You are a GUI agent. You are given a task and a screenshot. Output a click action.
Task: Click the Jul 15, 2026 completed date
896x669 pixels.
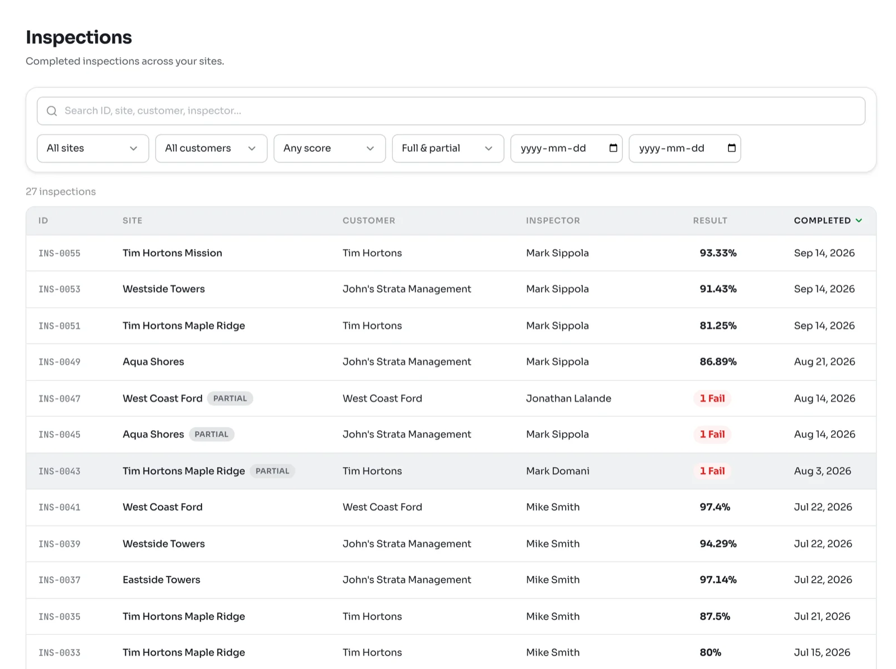[822, 653]
